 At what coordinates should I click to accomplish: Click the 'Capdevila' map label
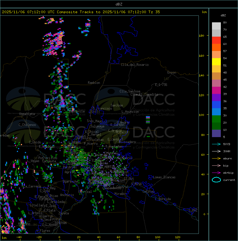click(x=77, y=111)
